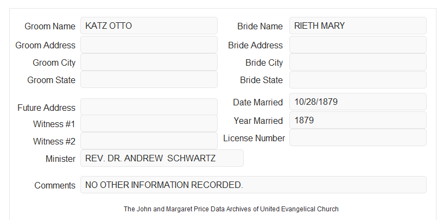Focus the Groom City field
Screen dimensions: 437x220
tap(149, 62)
